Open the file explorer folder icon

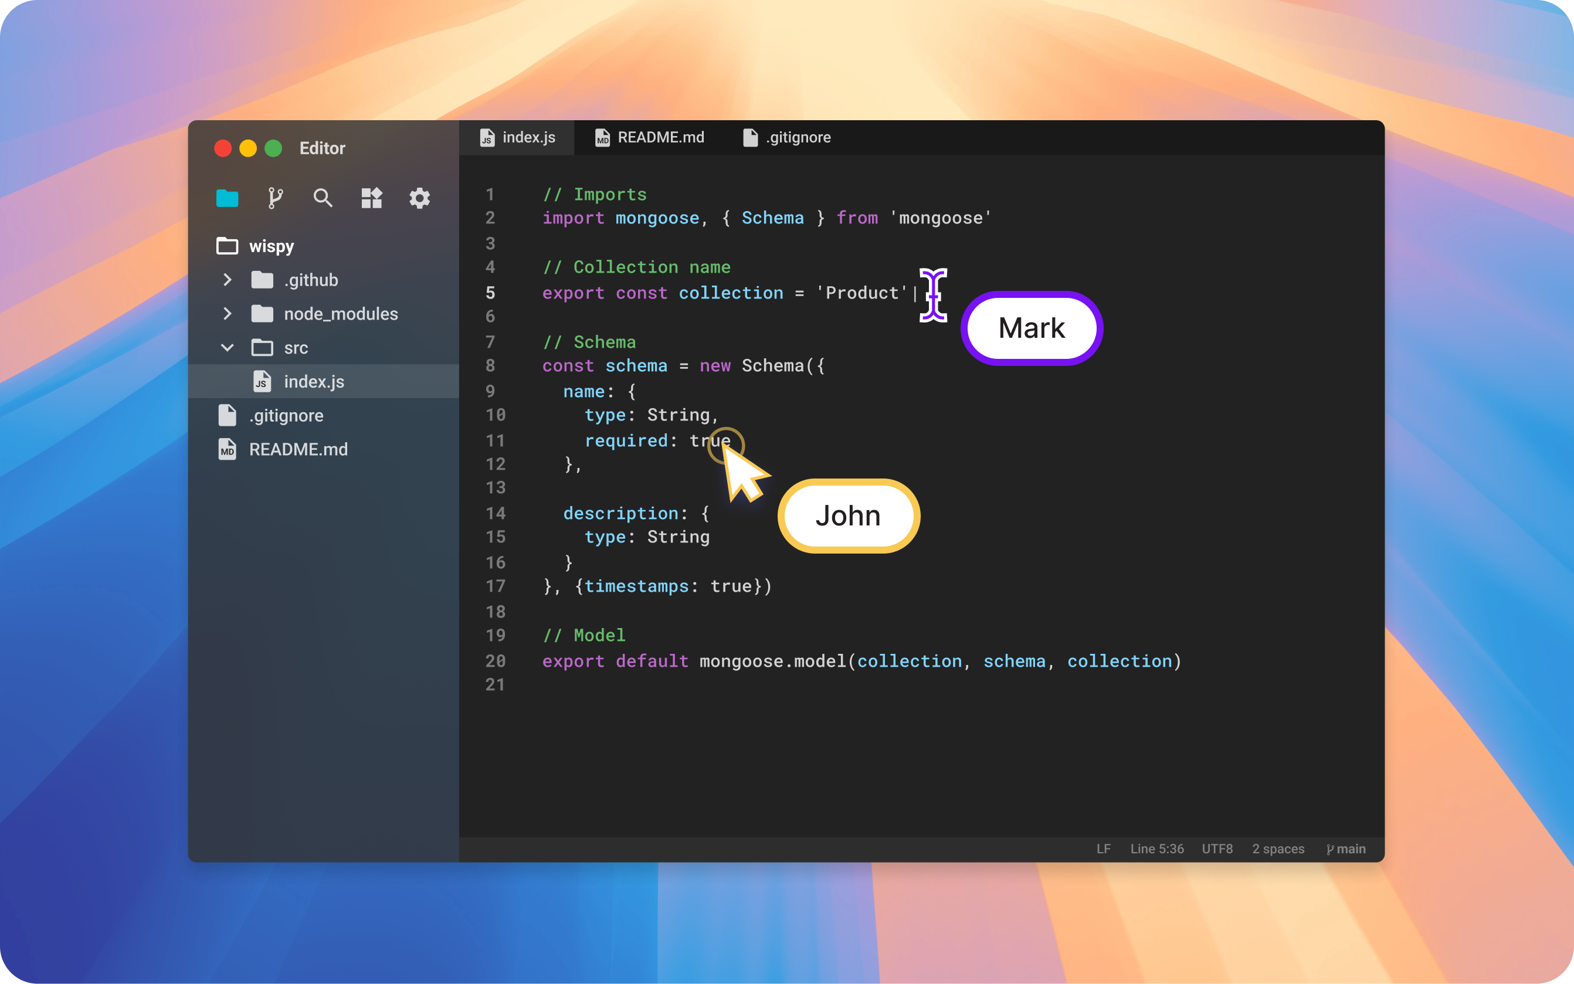tap(227, 198)
